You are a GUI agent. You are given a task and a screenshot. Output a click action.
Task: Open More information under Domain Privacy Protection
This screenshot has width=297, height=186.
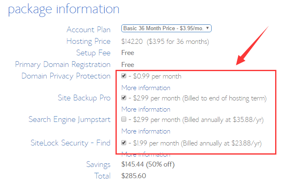146,88
